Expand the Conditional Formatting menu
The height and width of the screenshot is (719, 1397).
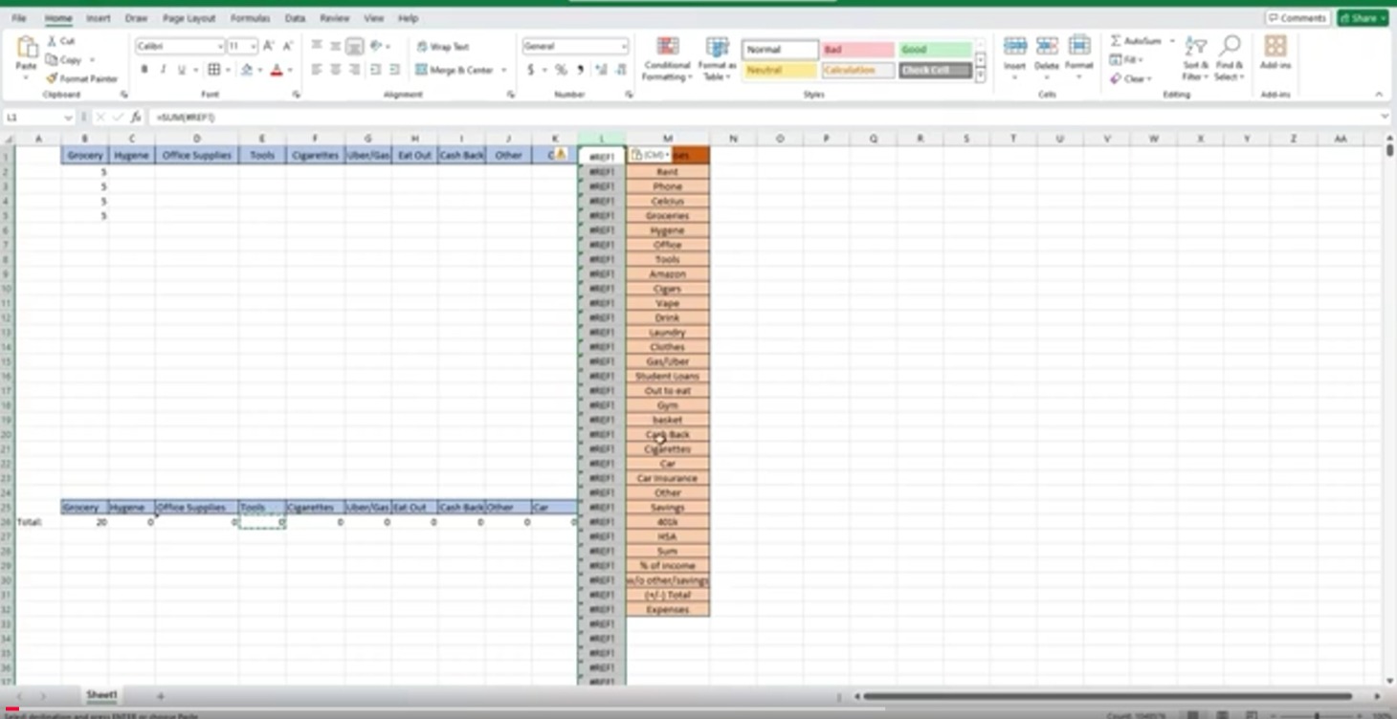(667, 59)
